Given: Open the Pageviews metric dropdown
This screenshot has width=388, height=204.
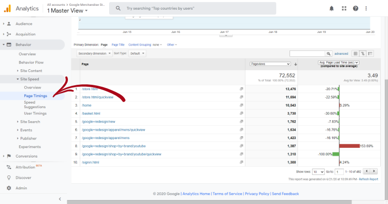Looking at the screenshot, I should (270, 64).
